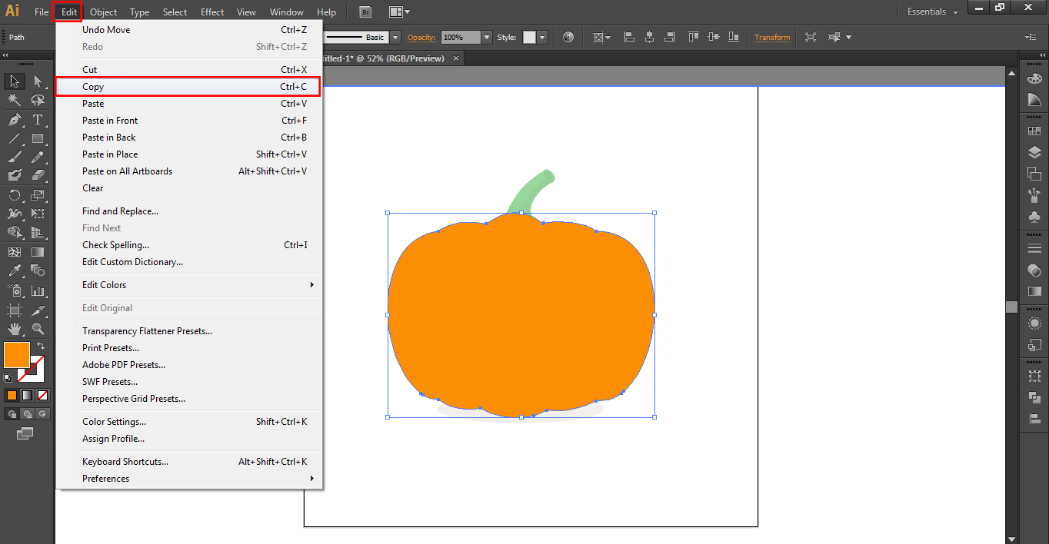Click the Opacity label link
The width and height of the screenshot is (1049, 544).
421,37
